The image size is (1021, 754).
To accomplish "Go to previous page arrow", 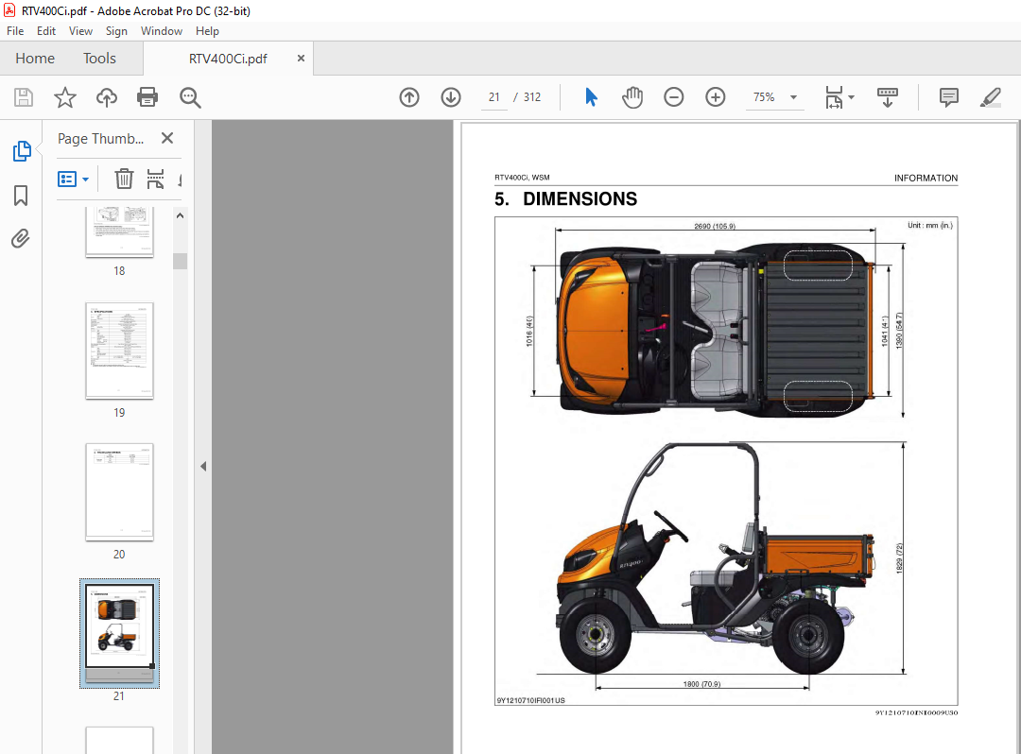I will [x=409, y=97].
